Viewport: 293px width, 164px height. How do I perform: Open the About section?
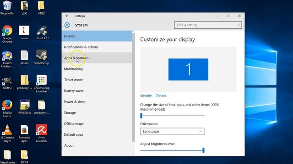97,145
